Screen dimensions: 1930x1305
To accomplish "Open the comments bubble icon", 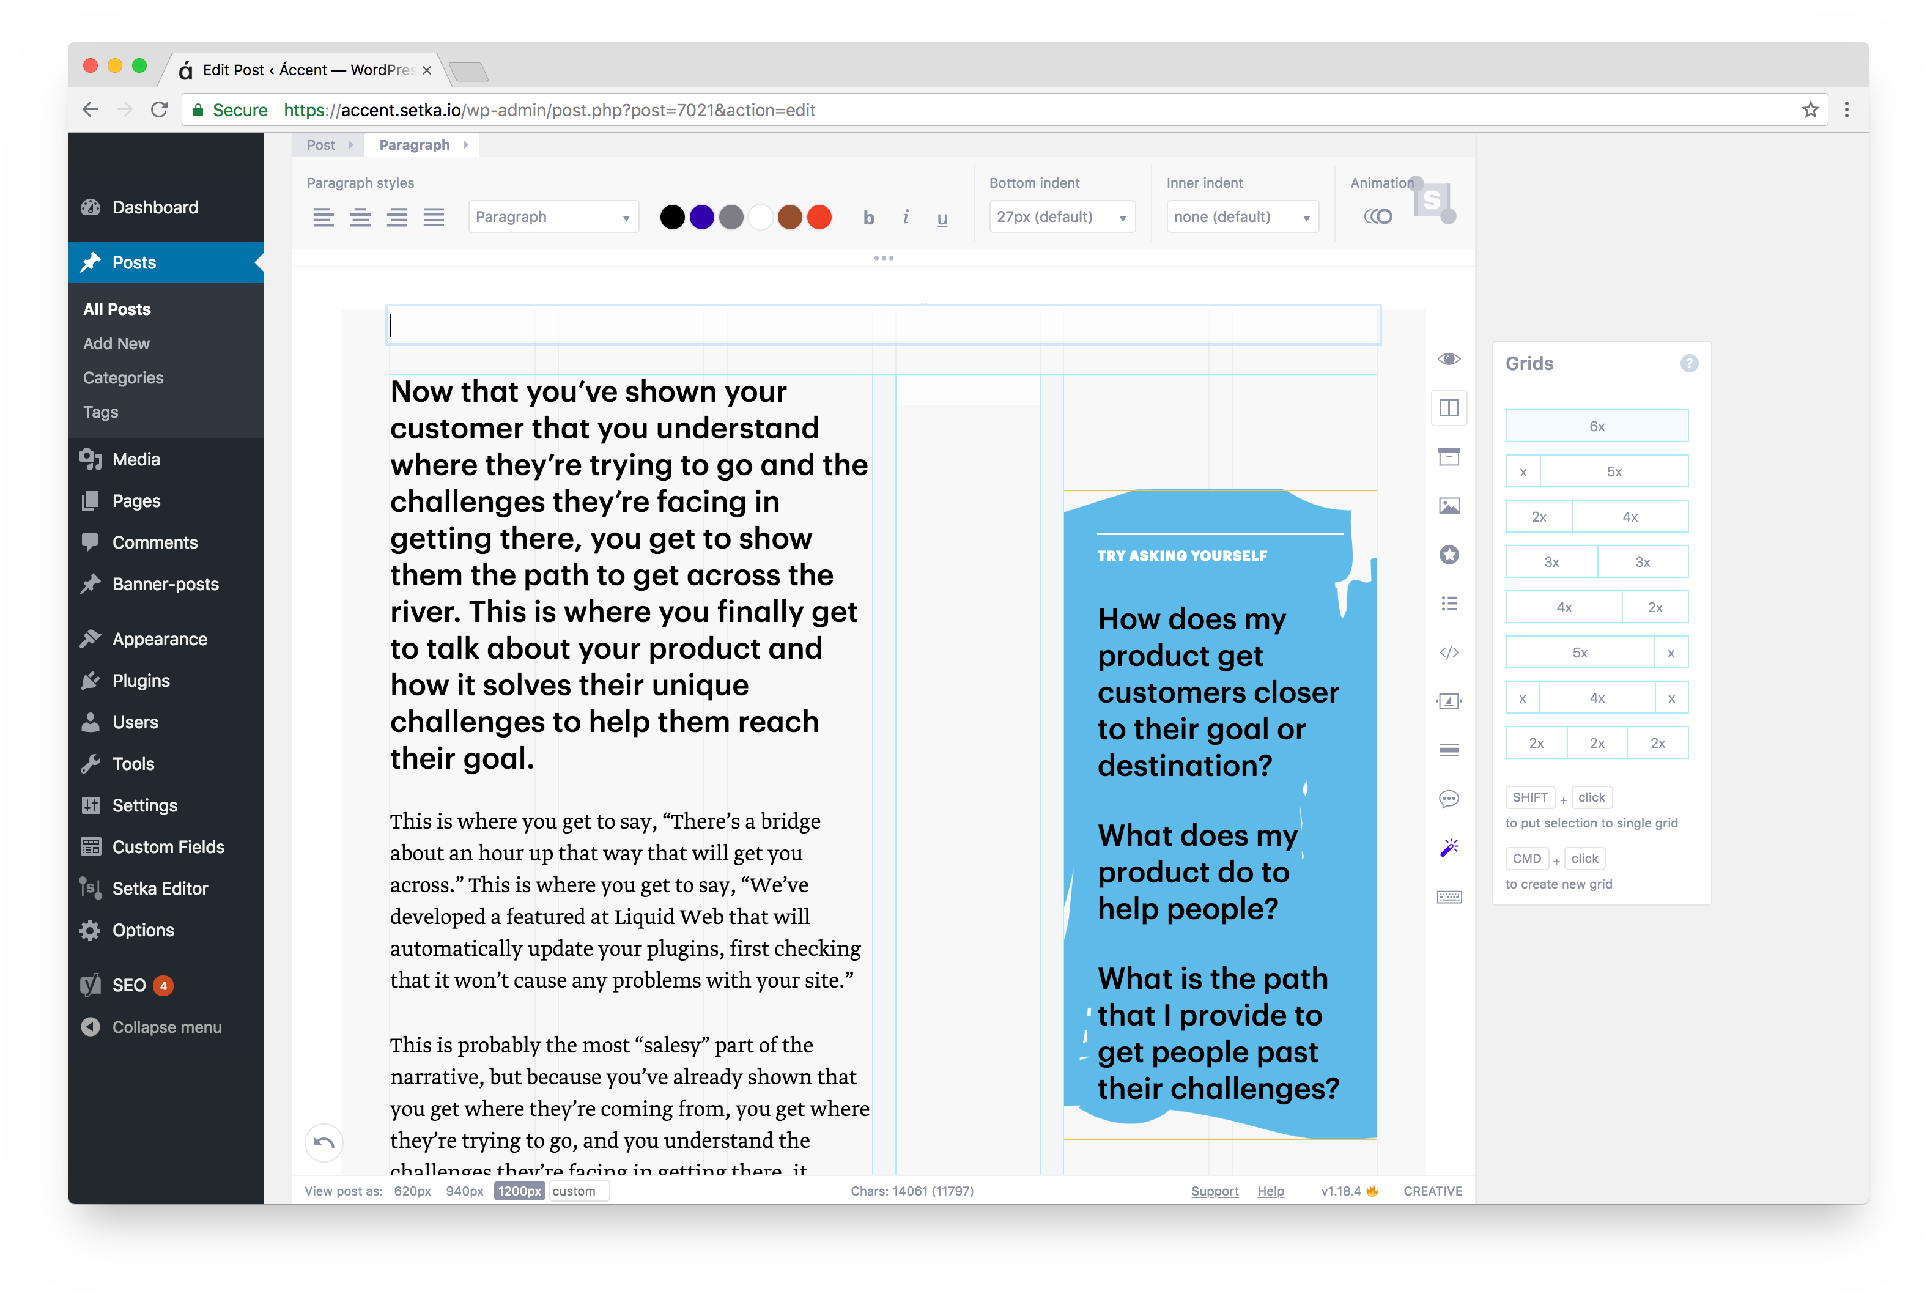I will pyautogui.click(x=1449, y=799).
